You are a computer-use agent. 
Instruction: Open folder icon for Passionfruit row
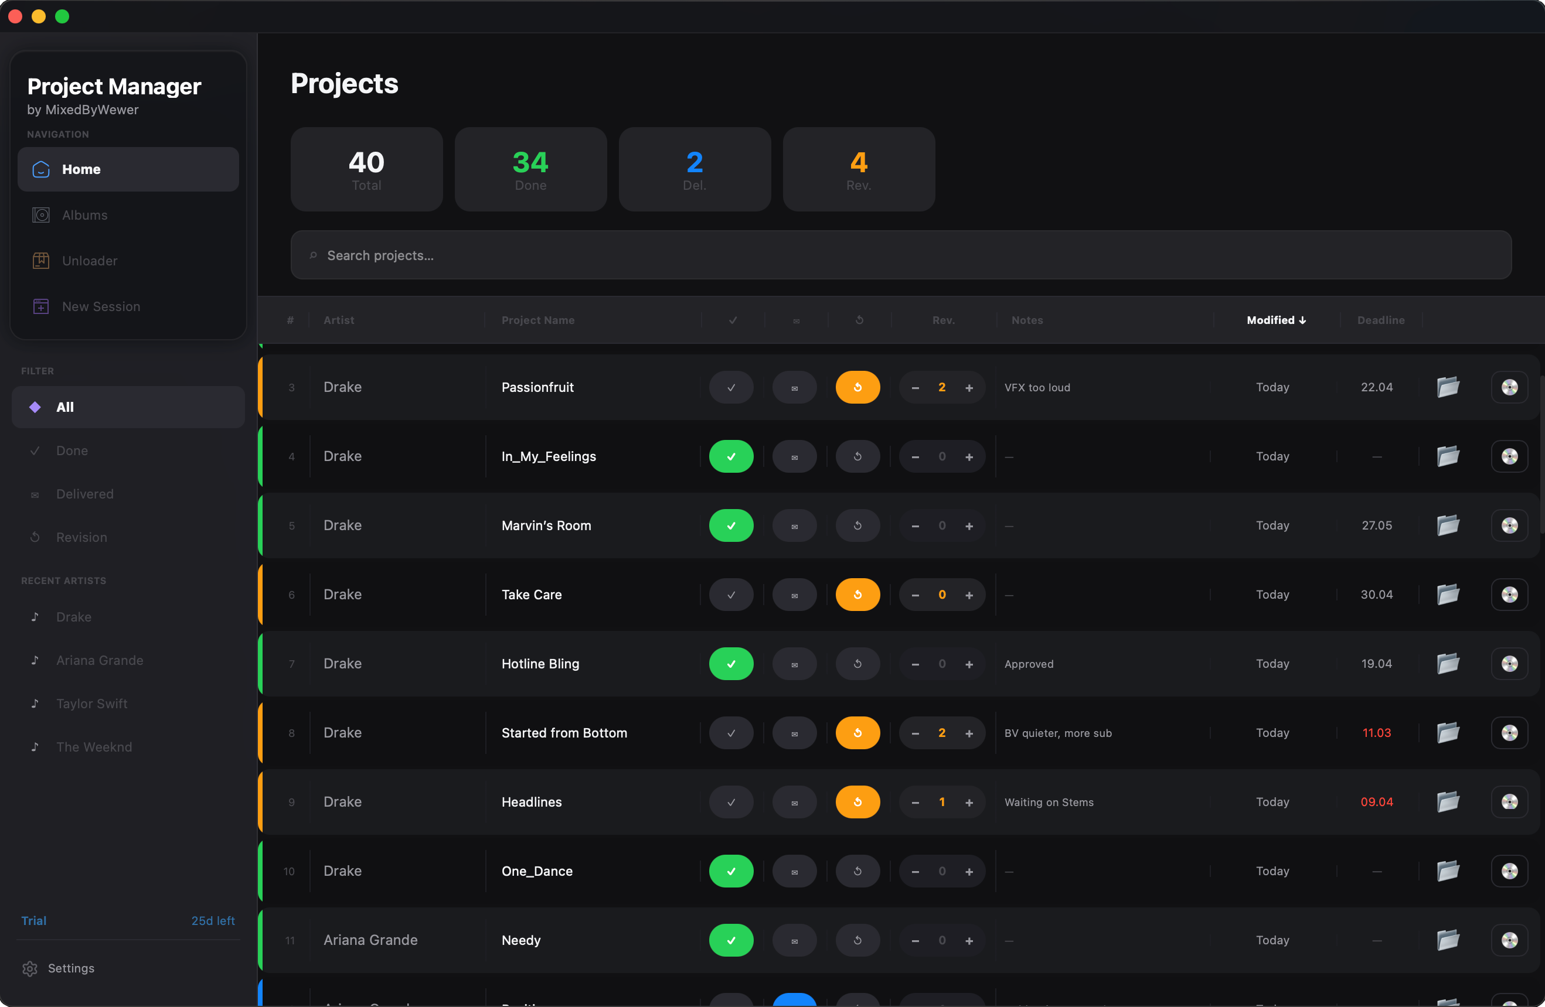[x=1448, y=387]
